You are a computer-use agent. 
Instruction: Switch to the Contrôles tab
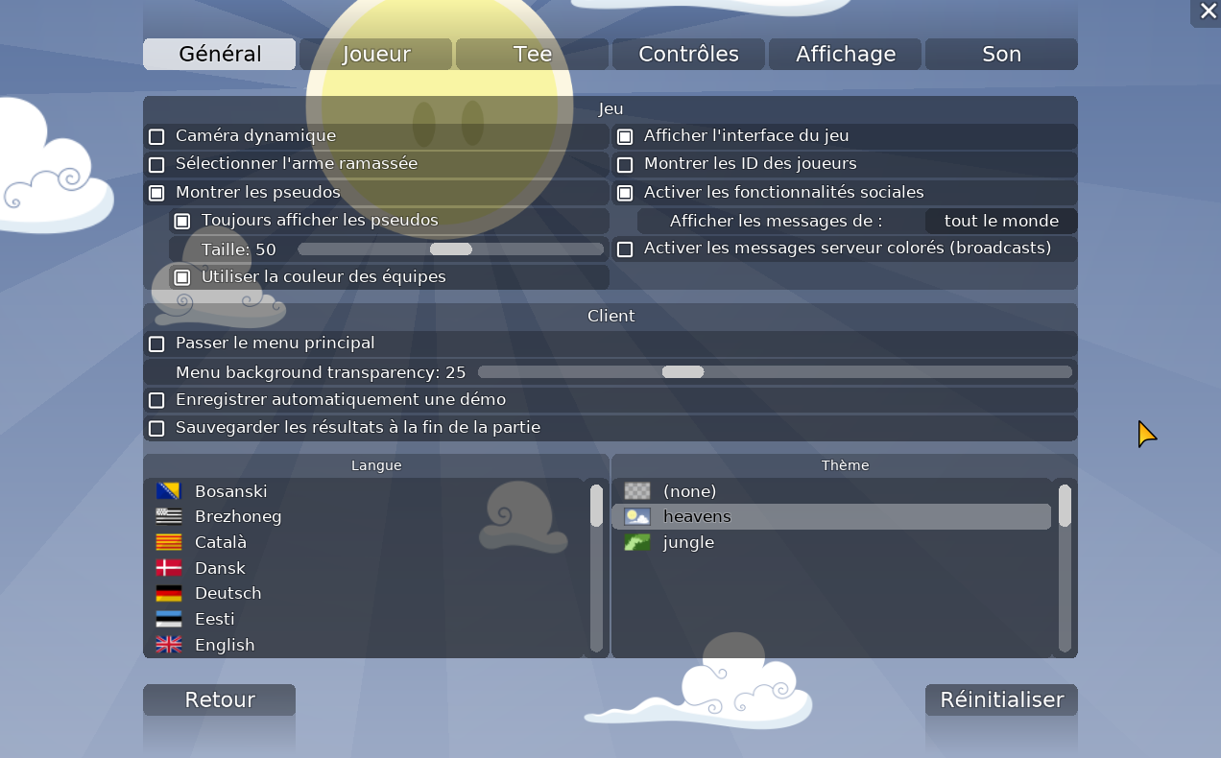pos(688,55)
